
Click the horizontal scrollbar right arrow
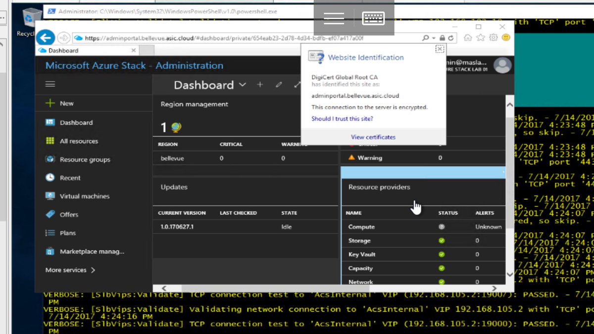point(494,288)
